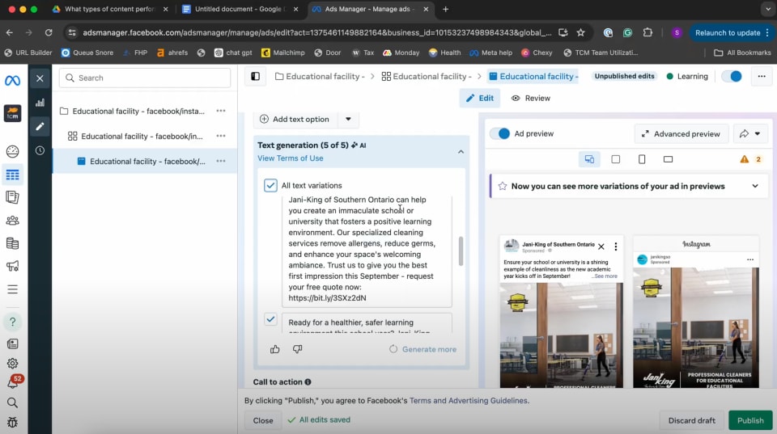Image resolution: width=777 pixels, height=434 pixels.
Task: Switch to What types of content tab
Action: pyautogui.click(x=110, y=9)
